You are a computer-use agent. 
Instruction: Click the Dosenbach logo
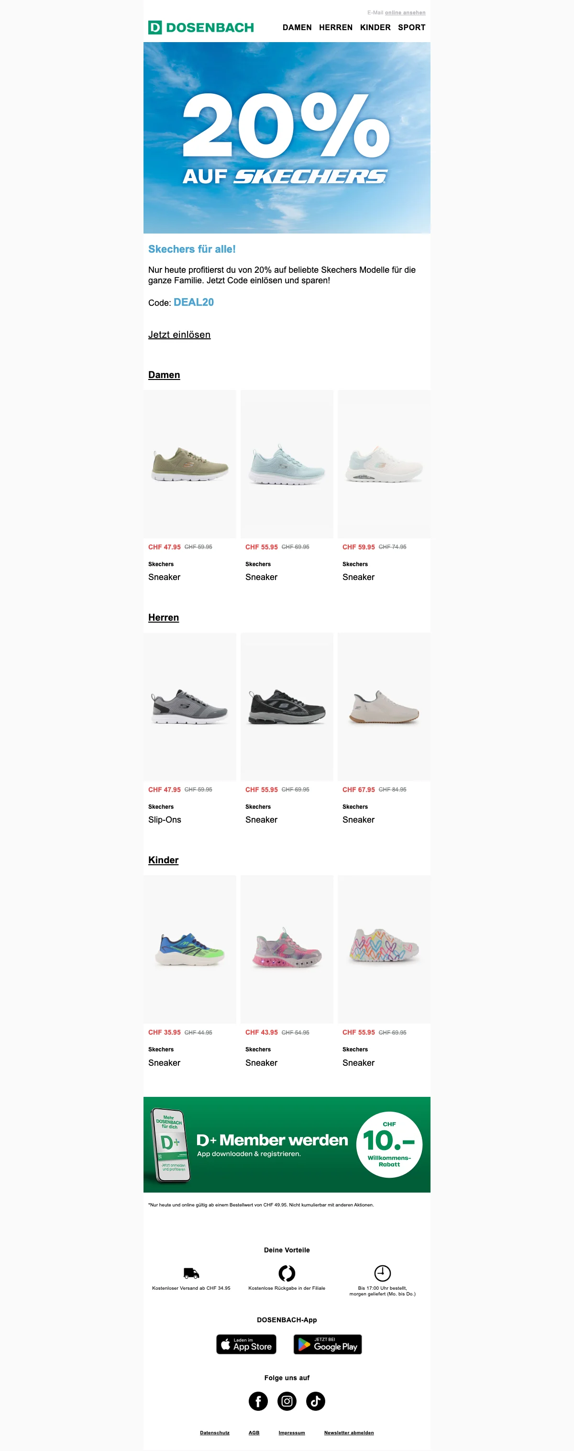pyautogui.click(x=201, y=27)
